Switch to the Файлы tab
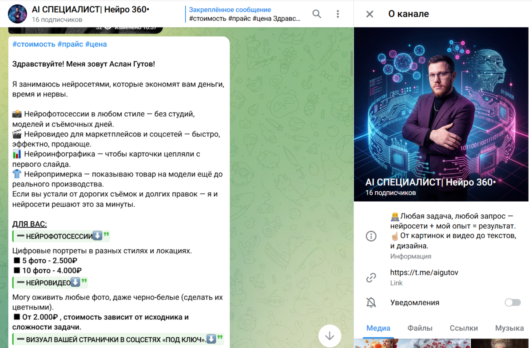The width and height of the screenshot is (532, 348). click(420, 328)
